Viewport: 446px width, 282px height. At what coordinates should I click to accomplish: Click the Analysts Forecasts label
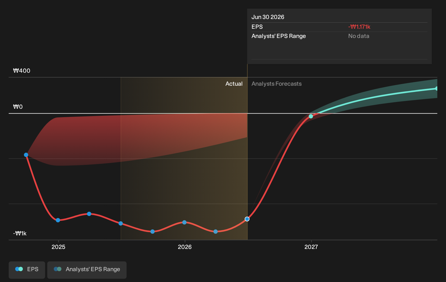[x=277, y=84]
